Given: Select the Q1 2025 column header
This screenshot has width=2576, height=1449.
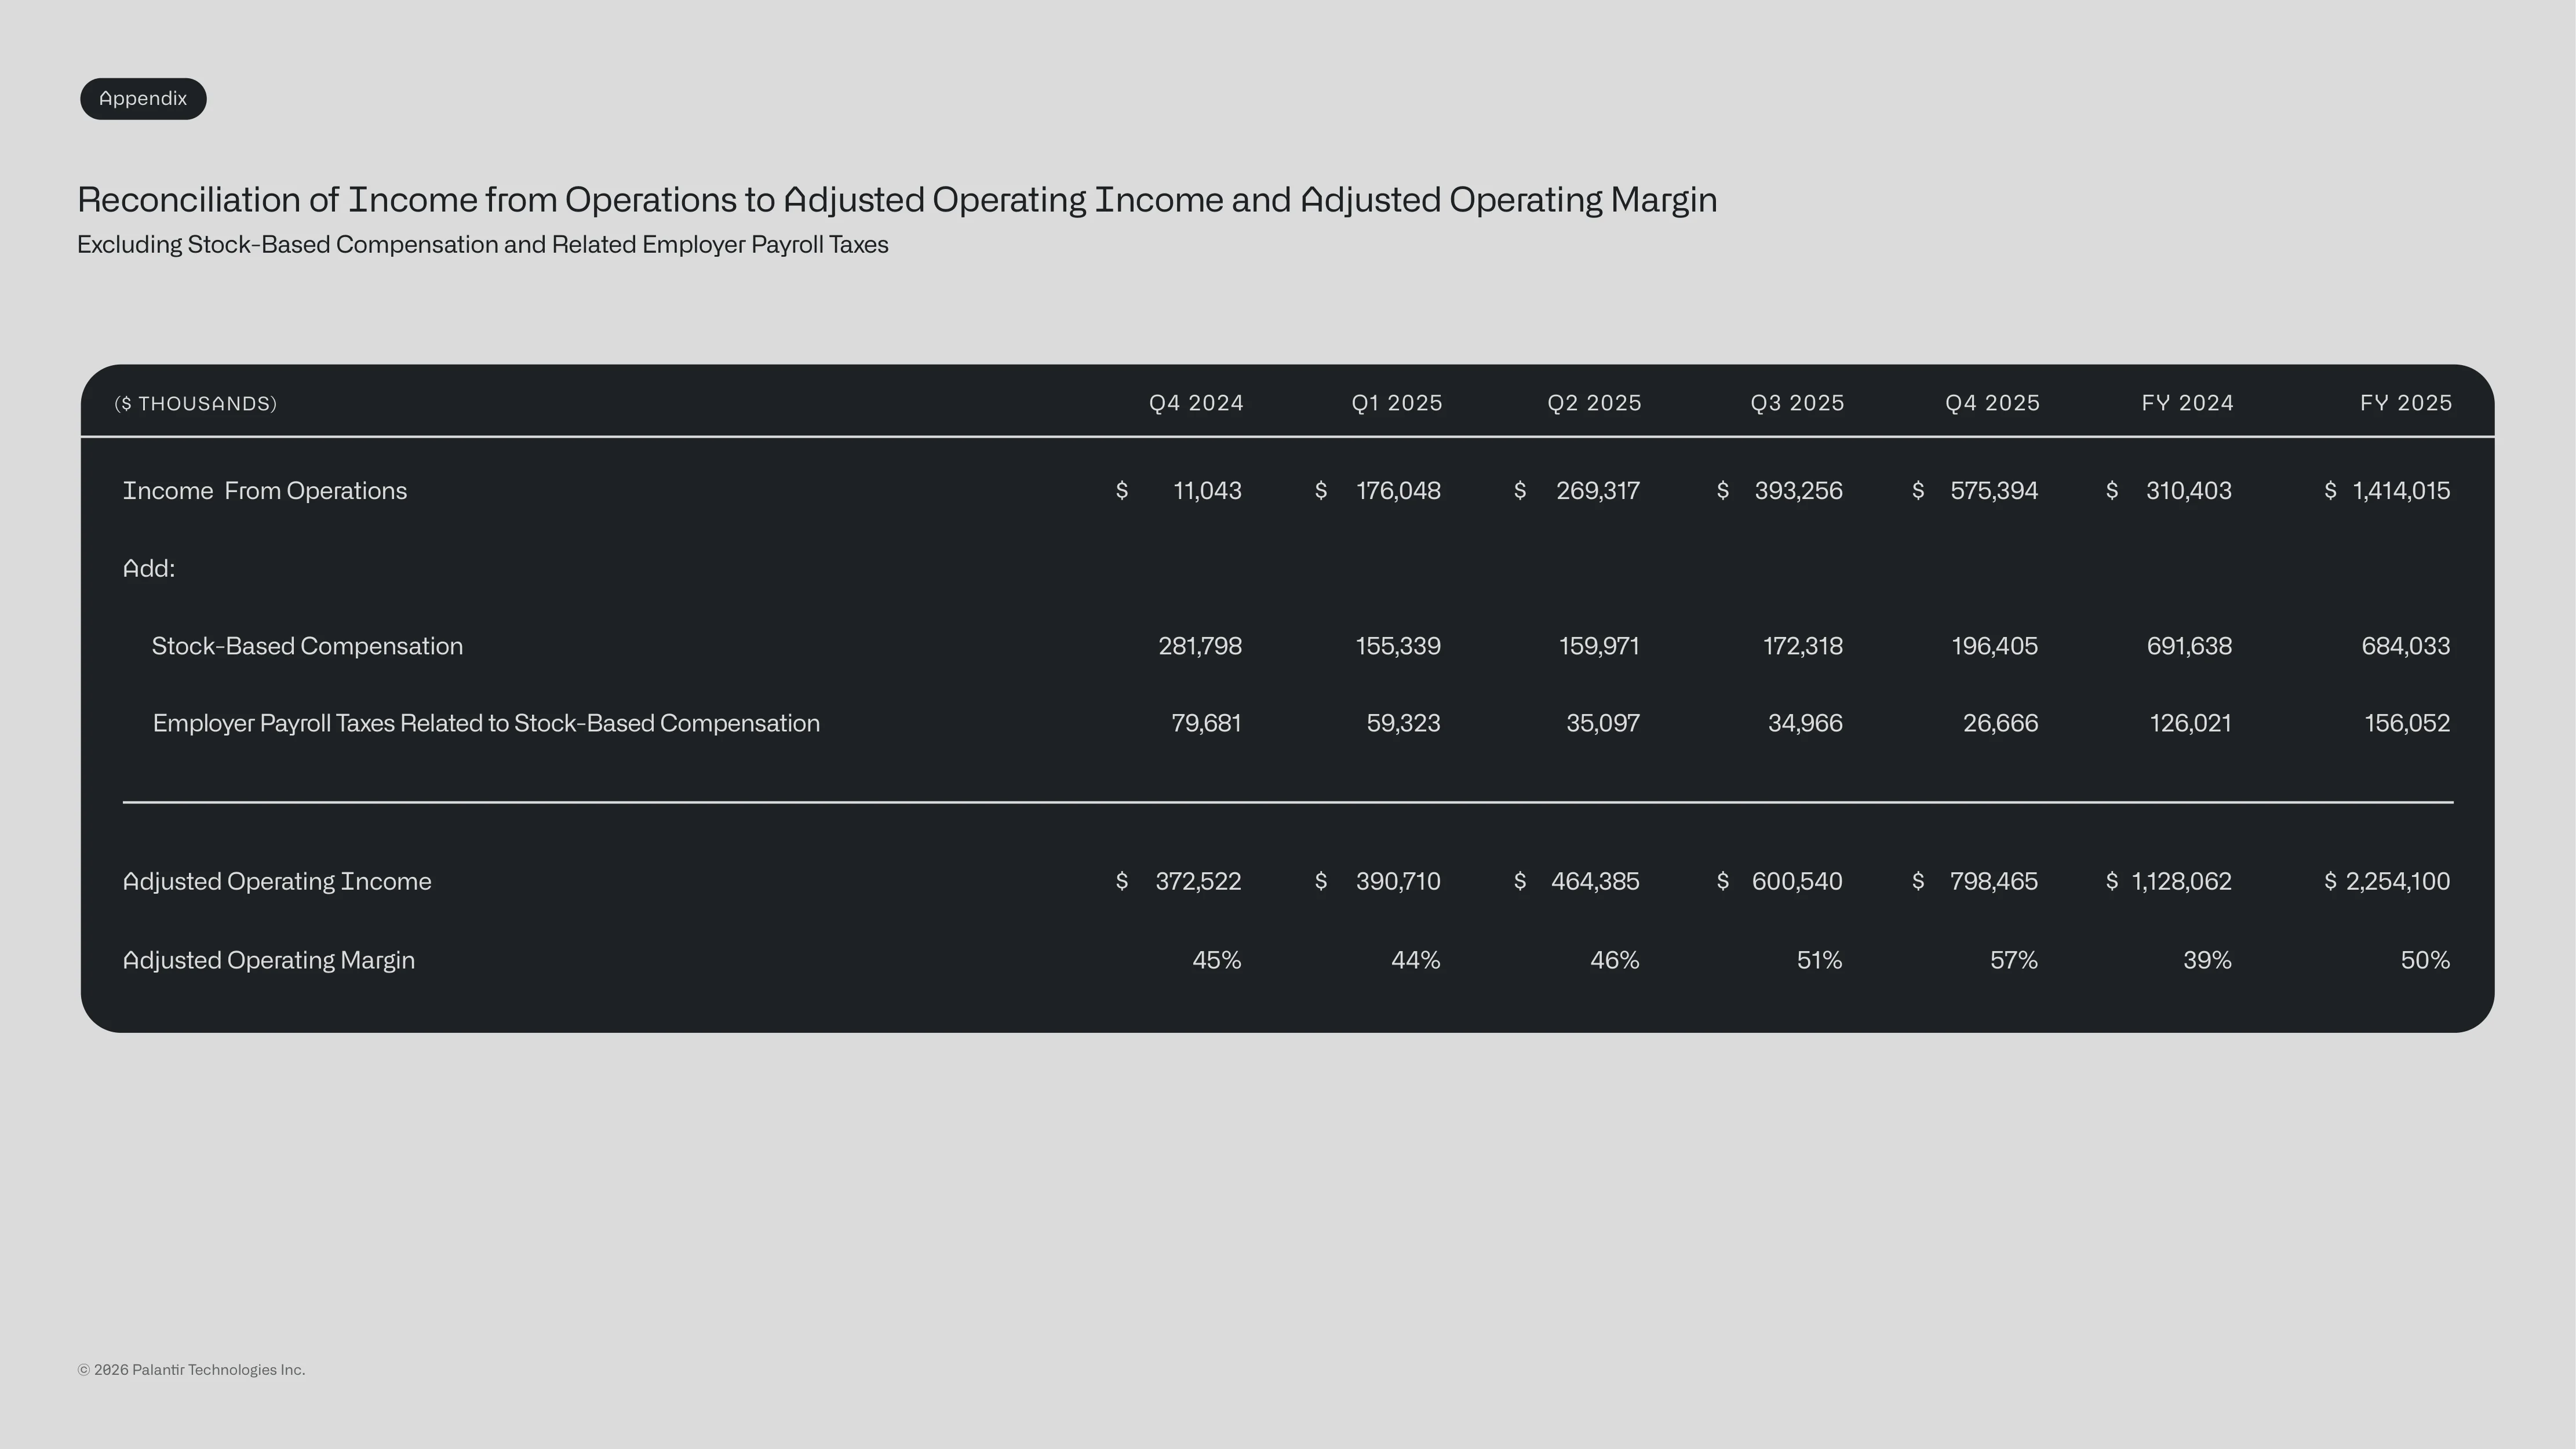Looking at the screenshot, I should tap(1397, 403).
